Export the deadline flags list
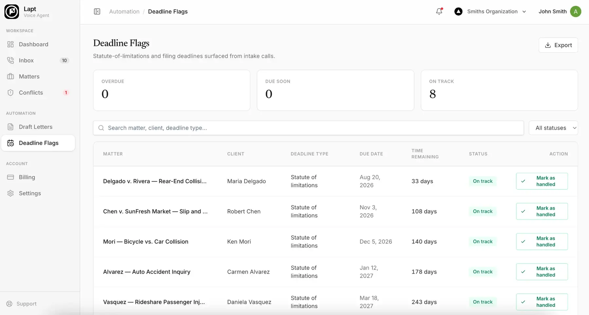This screenshot has height=315, width=589. click(558, 45)
